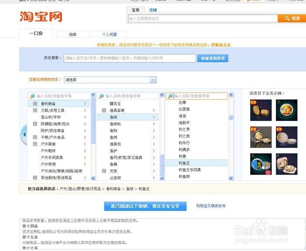
Task: Click third brand column scrollbar thumb
Action: (231, 117)
